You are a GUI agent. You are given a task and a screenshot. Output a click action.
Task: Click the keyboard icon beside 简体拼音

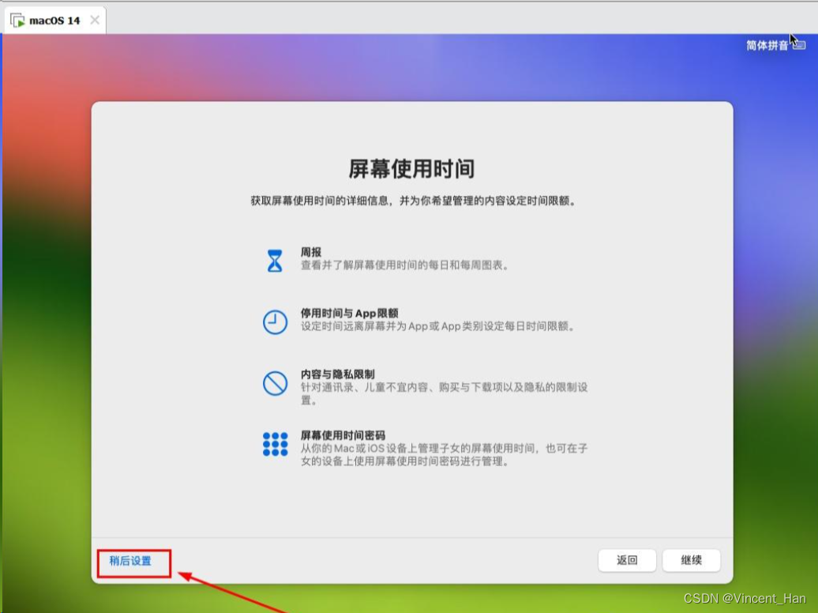[x=799, y=46]
